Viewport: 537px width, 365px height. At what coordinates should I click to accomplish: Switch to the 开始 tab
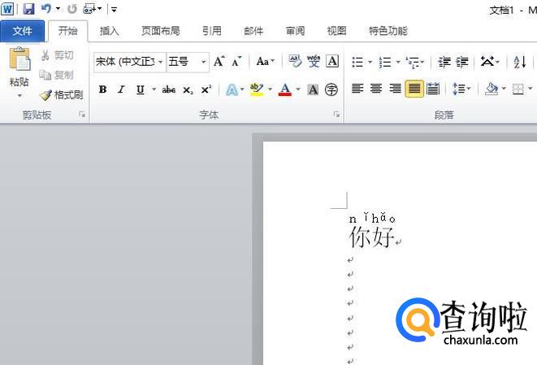pyautogui.click(x=67, y=31)
